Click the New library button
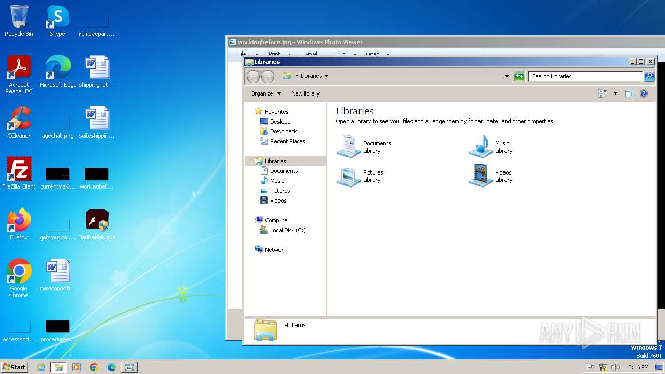This screenshot has width=665, height=374. [305, 94]
